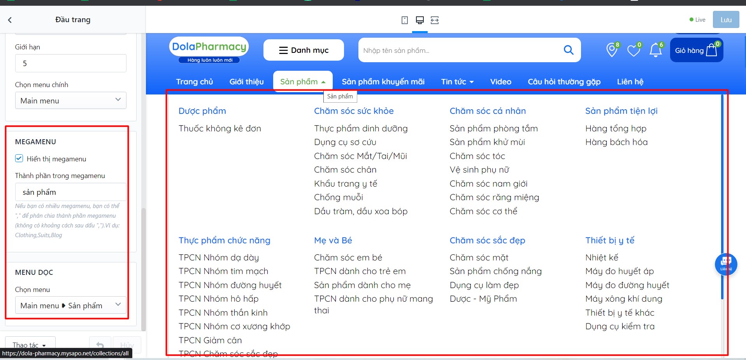This screenshot has width=746, height=360.
Task: Click the Lưu save button
Action: click(726, 19)
